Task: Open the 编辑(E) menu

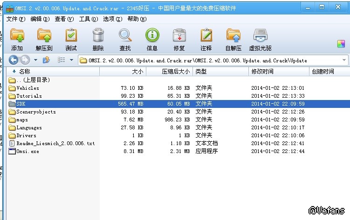Action: tap(40, 19)
